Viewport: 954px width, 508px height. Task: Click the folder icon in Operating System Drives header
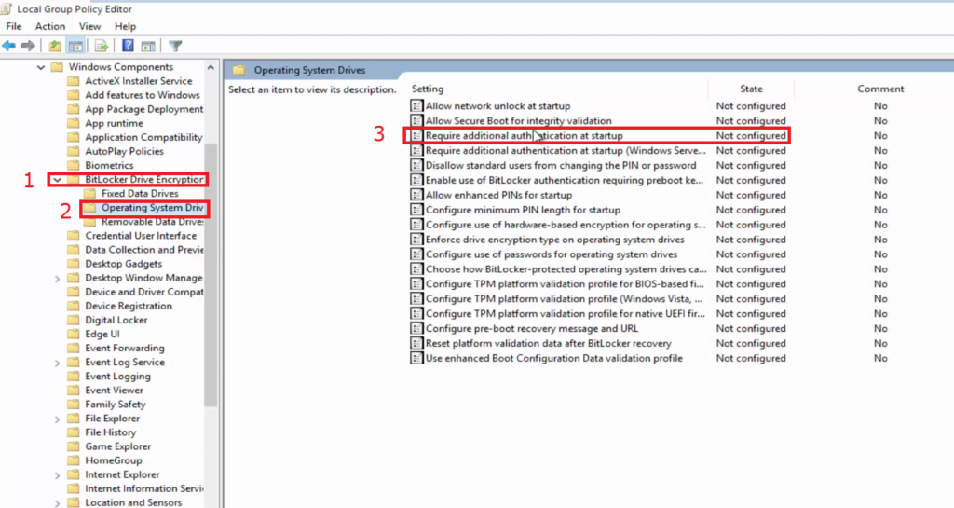239,70
